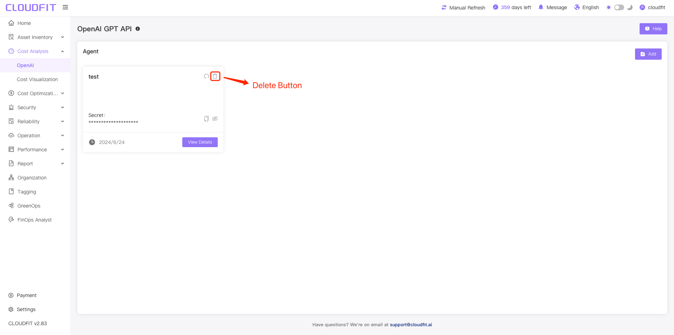Click the Payment coin icon
The width and height of the screenshot is (674, 335).
11,295
